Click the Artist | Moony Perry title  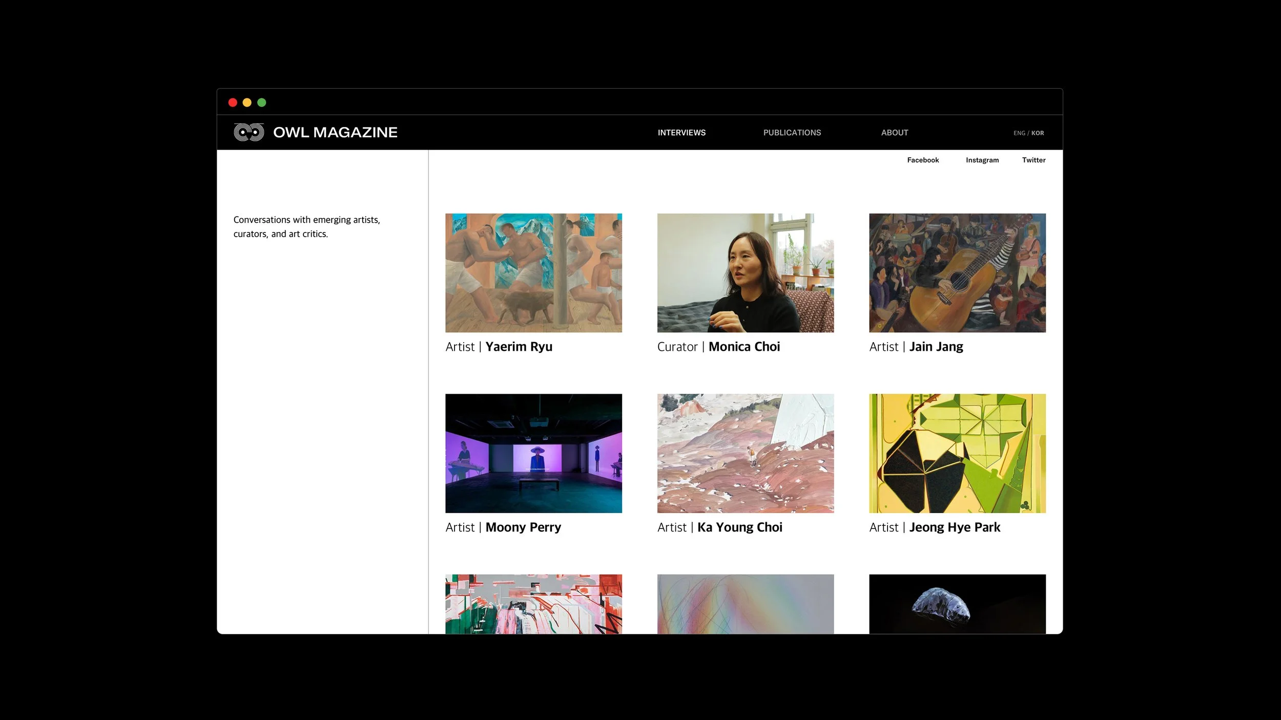pos(503,527)
